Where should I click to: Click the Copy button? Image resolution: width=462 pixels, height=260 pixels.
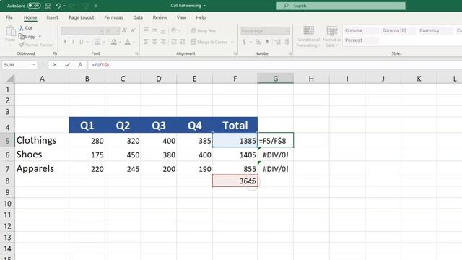click(x=27, y=37)
